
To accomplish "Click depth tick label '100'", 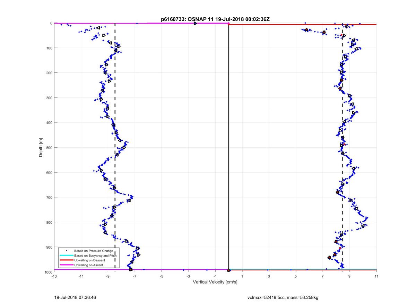I will [49, 48].
